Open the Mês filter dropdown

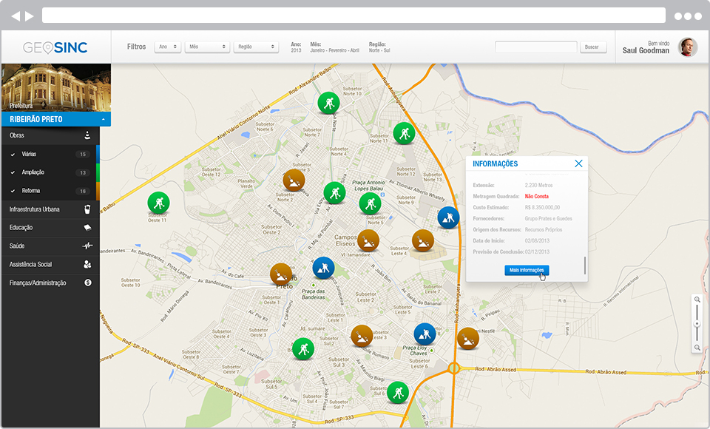click(x=207, y=47)
